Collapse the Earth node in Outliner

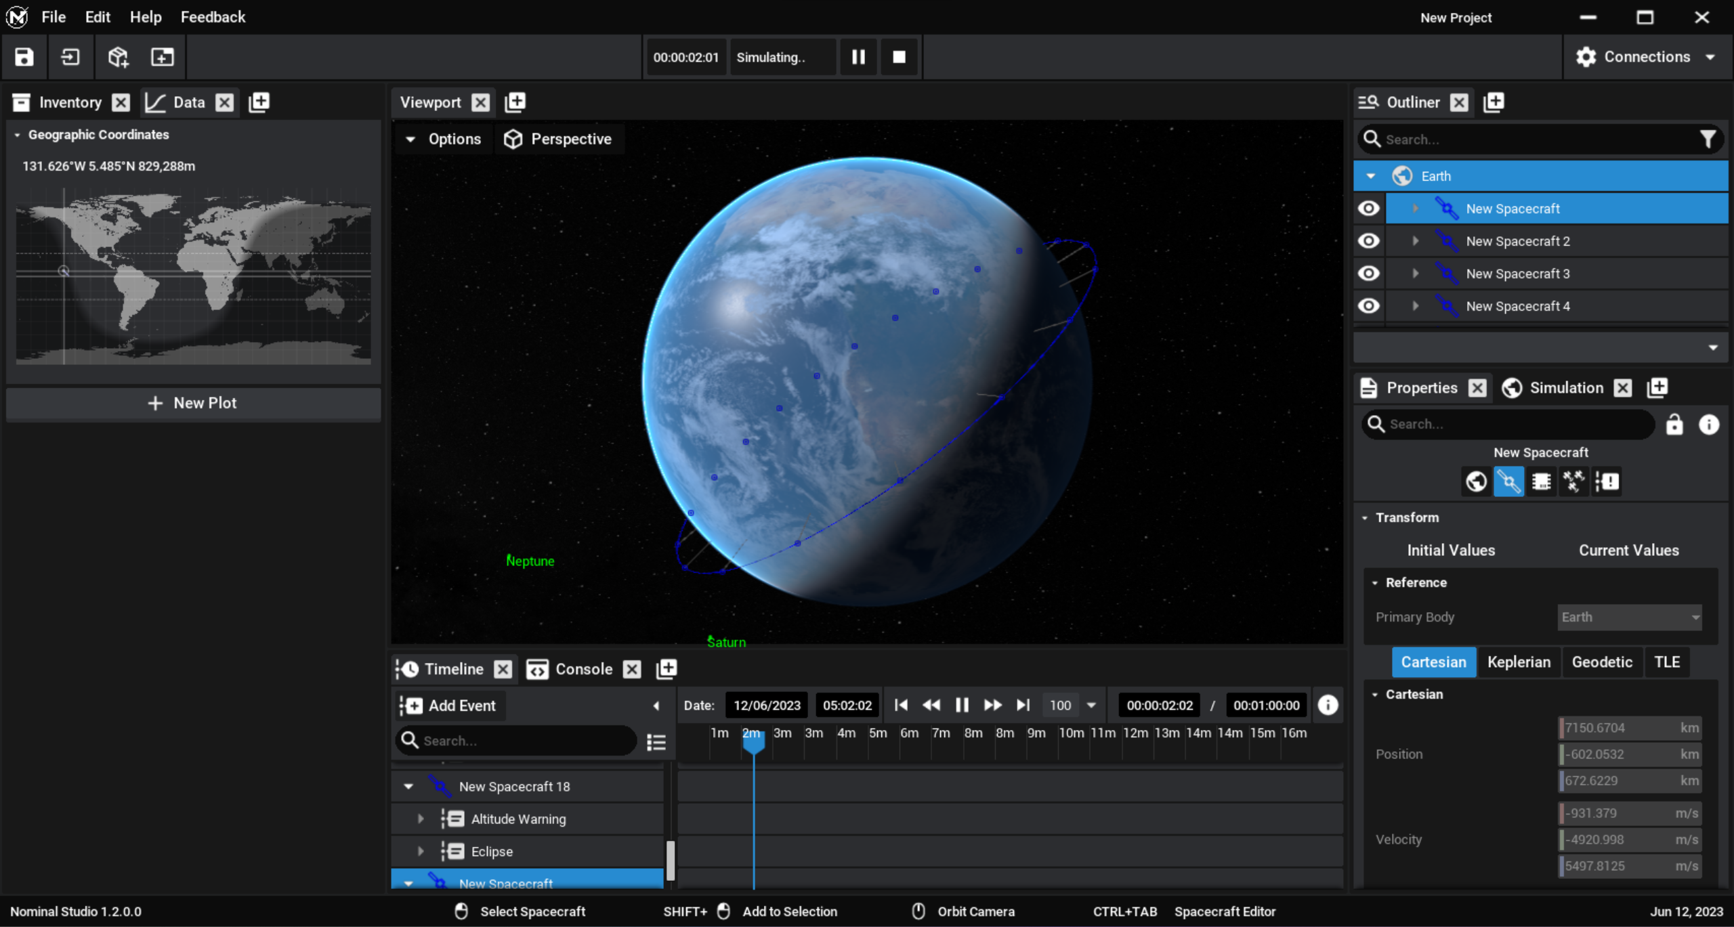pyautogui.click(x=1370, y=176)
